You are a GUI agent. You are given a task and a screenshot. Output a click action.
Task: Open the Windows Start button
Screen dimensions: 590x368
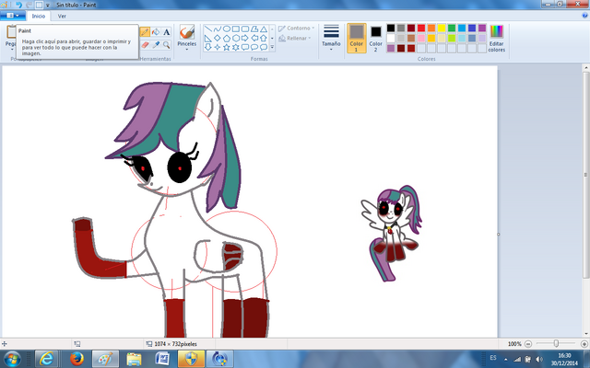pyautogui.click(x=12, y=359)
